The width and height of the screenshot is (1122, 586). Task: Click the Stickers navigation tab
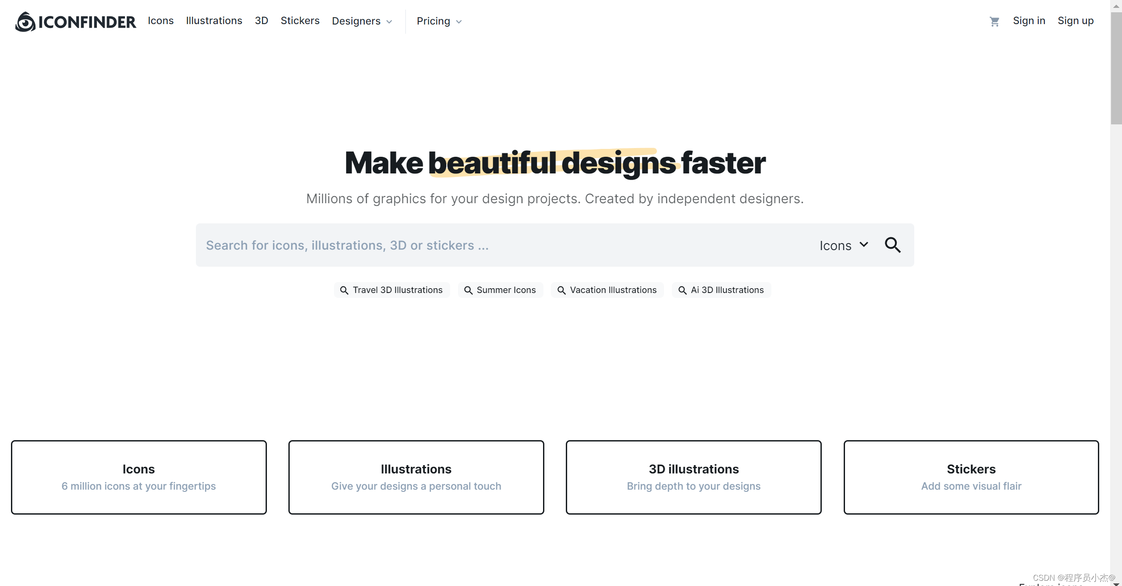point(300,21)
